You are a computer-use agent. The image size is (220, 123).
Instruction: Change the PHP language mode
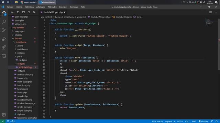[194, 121]
